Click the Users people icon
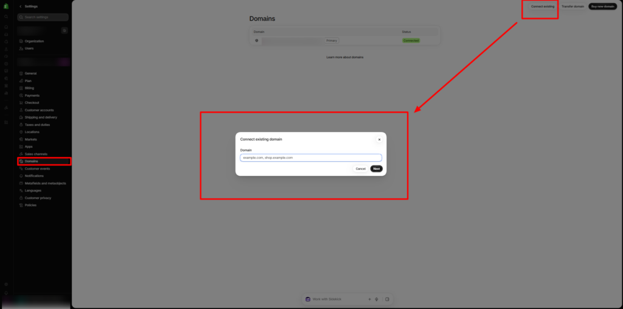 click(x=21, y=49)
